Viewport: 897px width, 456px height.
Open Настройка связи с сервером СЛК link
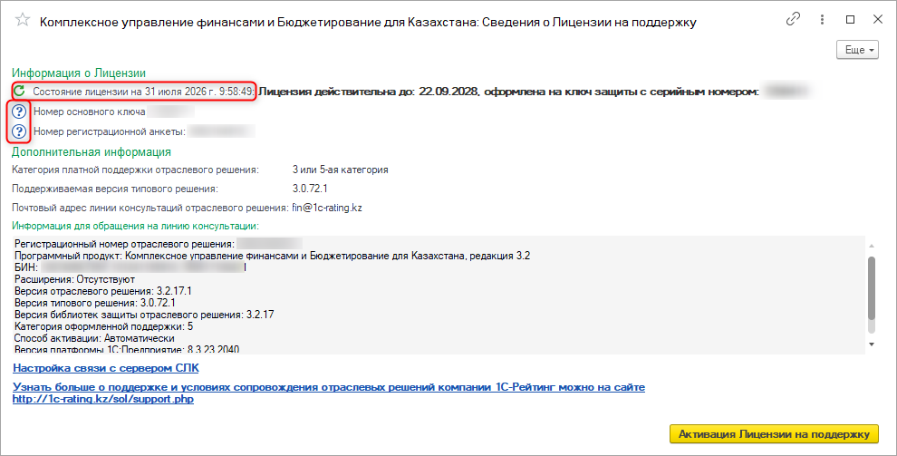[106, 368]
